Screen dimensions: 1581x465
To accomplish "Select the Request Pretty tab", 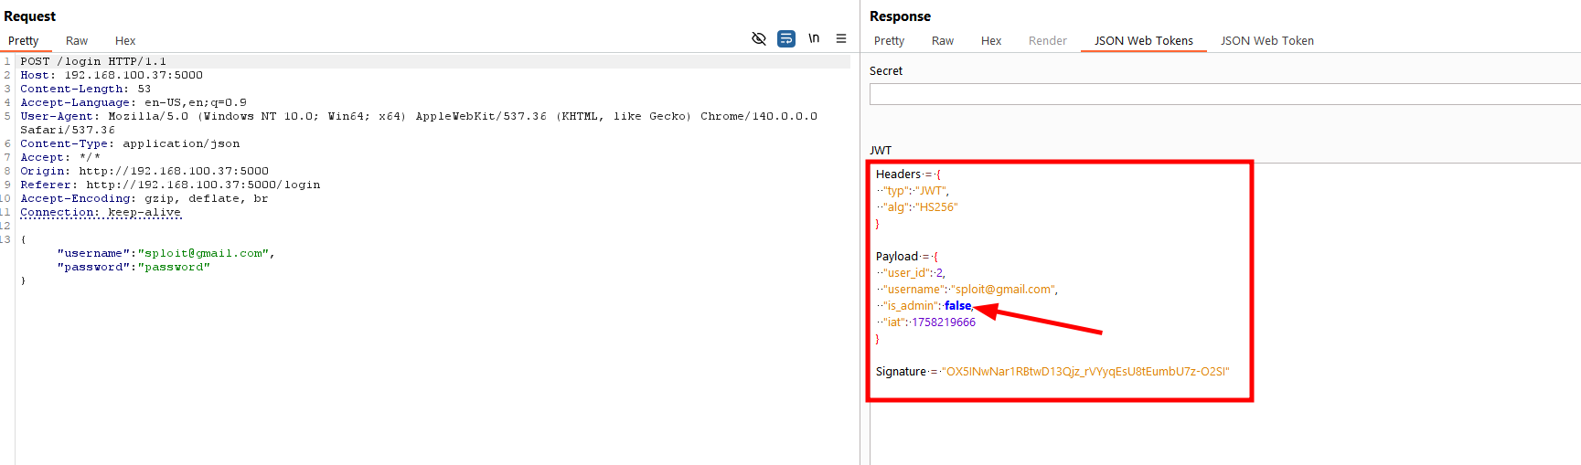I will coord(24,41).
